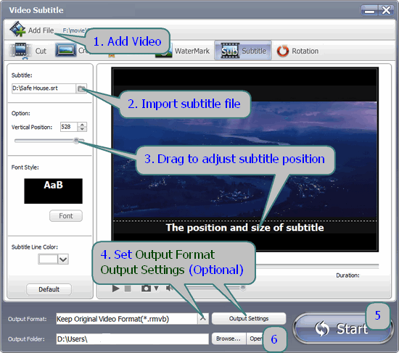Stop the video playback

pyautogui.click(x=128, y=288)
